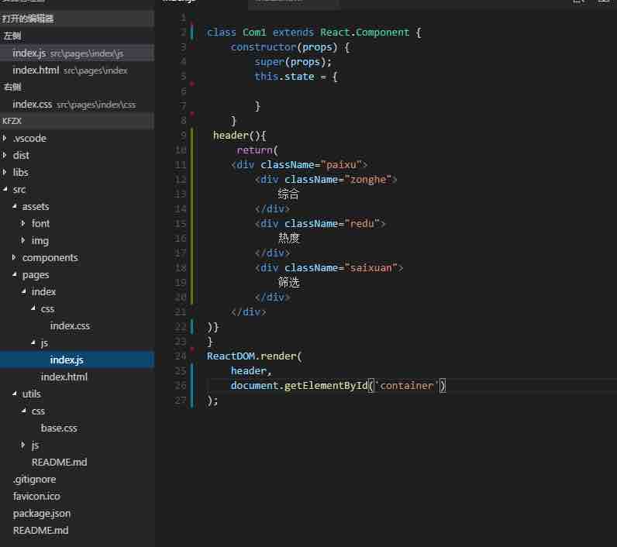
Task: Open index.css under the pages css folder
Action: (70, 326)
